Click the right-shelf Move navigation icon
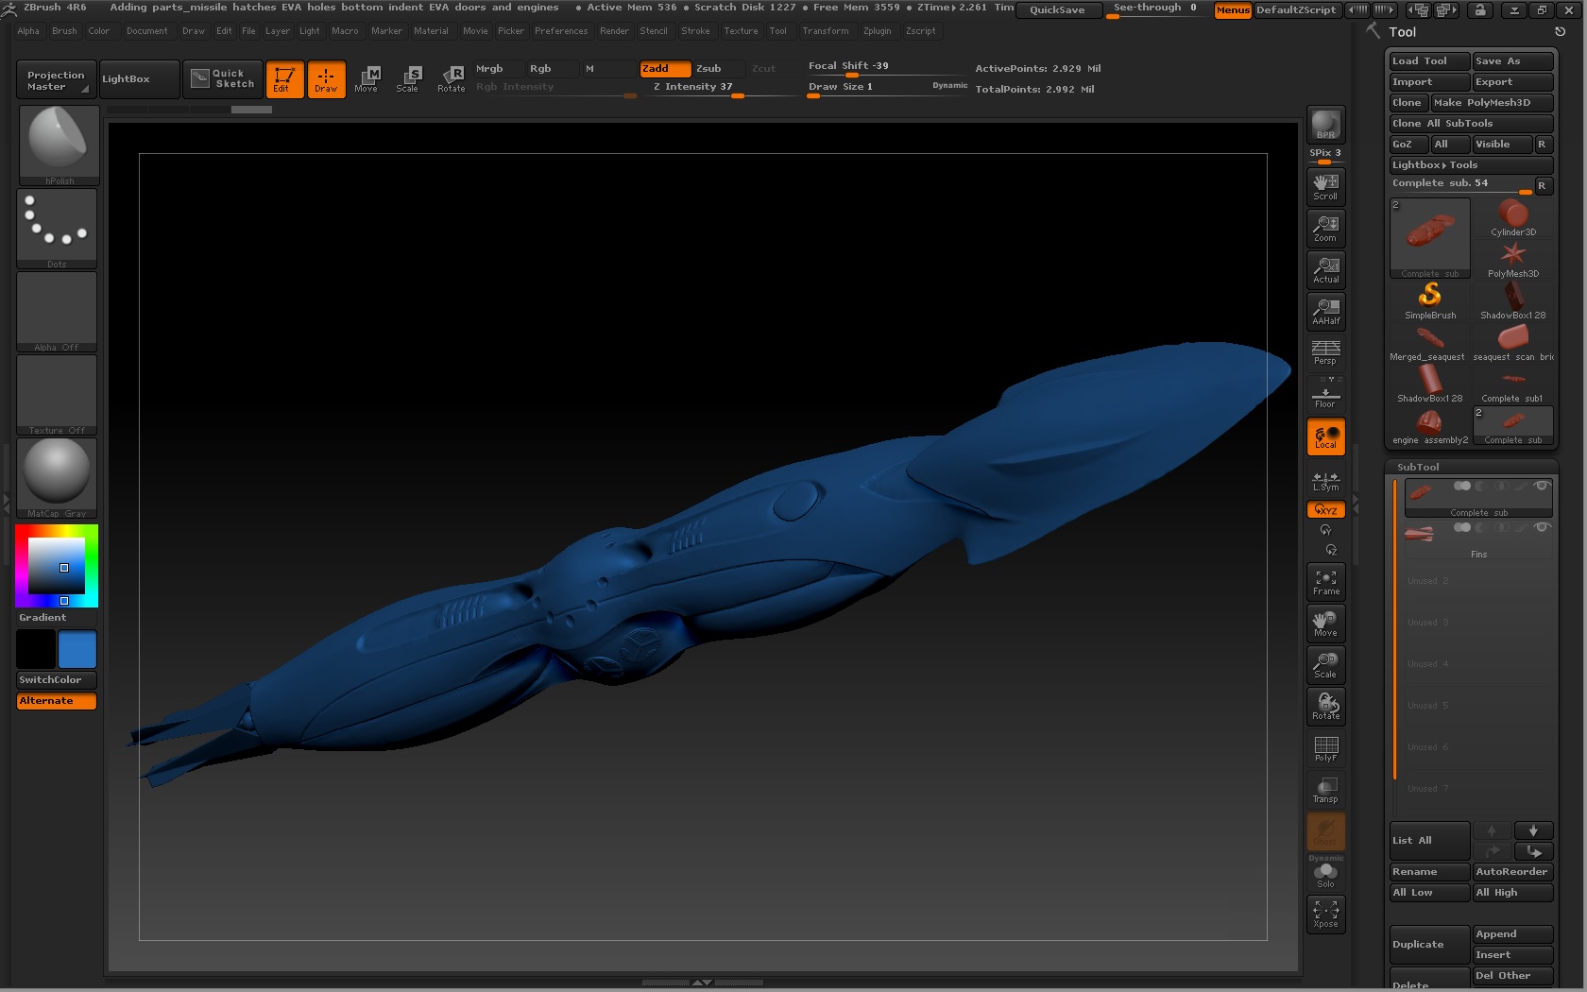Viewport: 1587px width, 992px height. click(x=1325, y=624)
